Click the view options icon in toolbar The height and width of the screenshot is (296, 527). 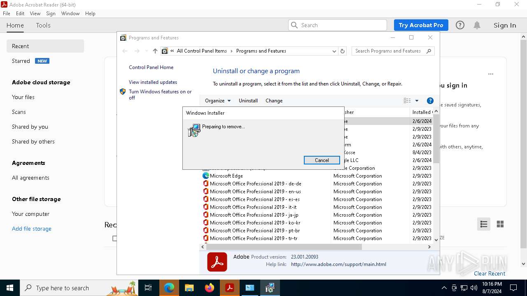pyautogui.click(x=407, y=101)
